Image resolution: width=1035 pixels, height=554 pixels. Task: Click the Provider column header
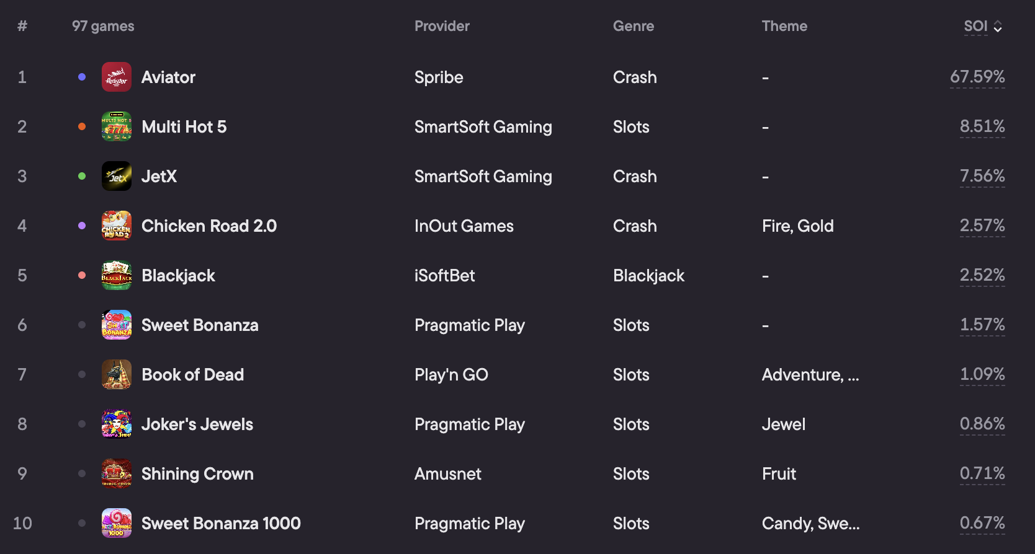pos(442,26)
